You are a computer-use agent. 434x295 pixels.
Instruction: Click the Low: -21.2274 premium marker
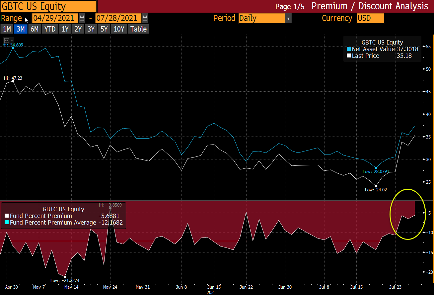[x=65, y=277]
